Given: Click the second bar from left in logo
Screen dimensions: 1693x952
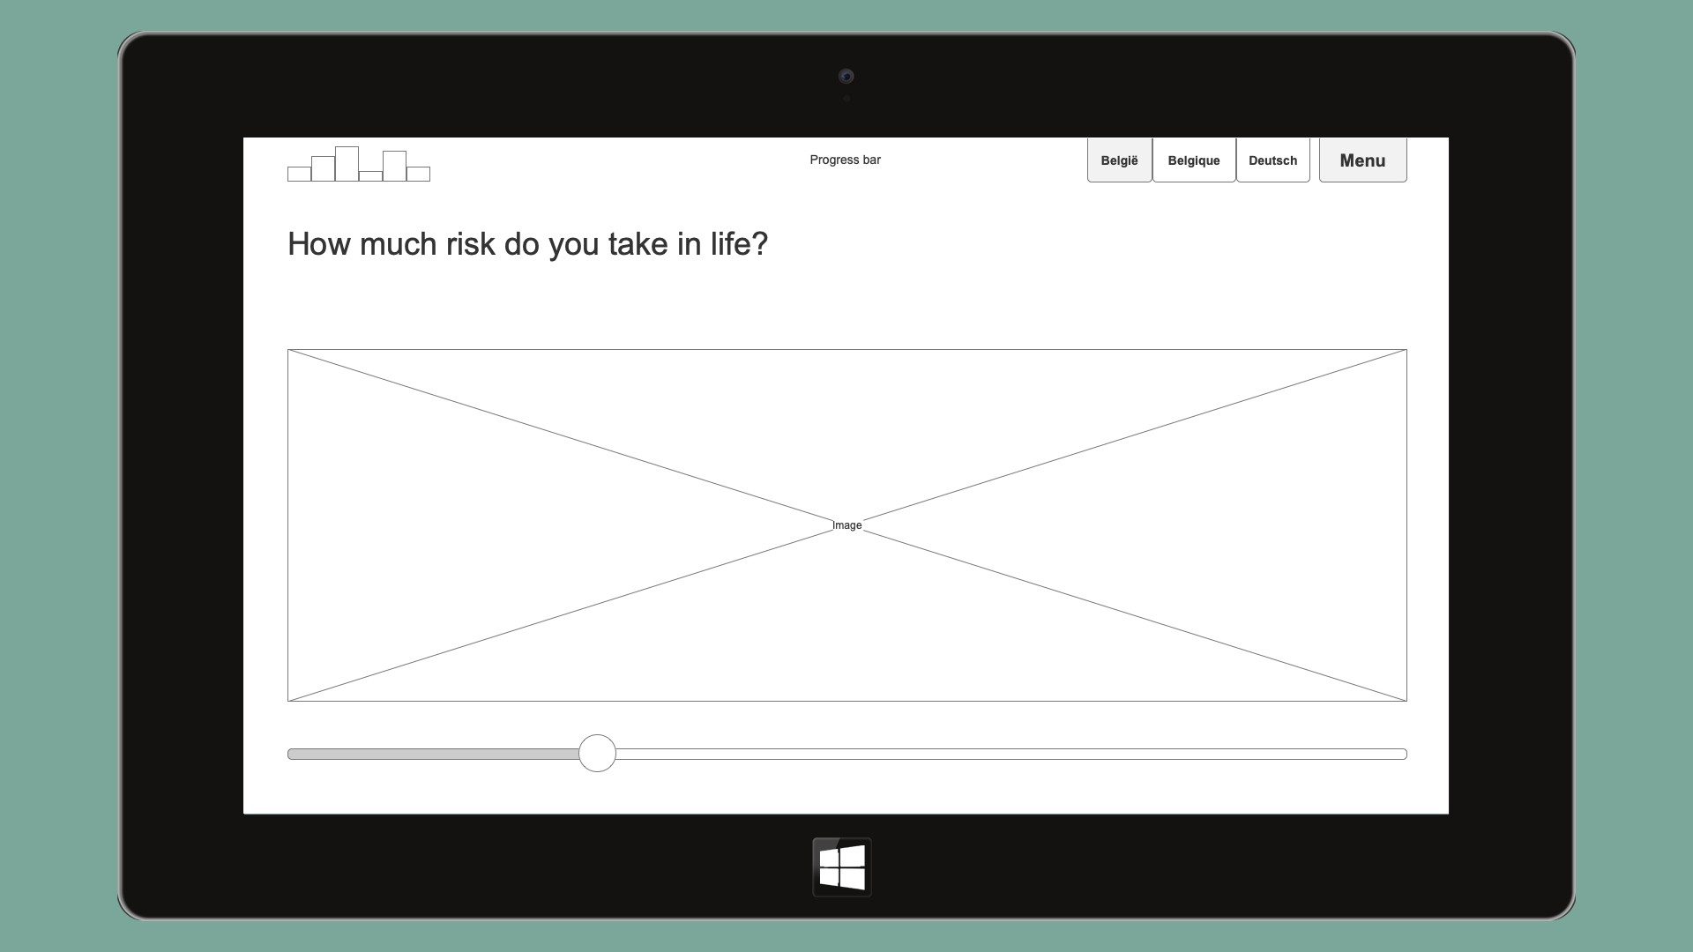Looking at the screenshot, I should (323, 168).
